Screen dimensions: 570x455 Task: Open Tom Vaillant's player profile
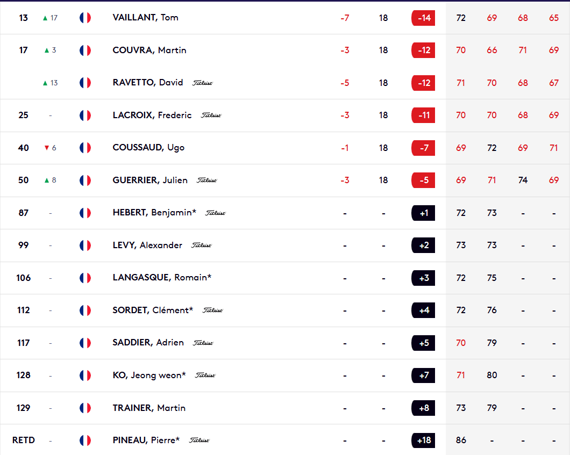[x=145, y=18]
